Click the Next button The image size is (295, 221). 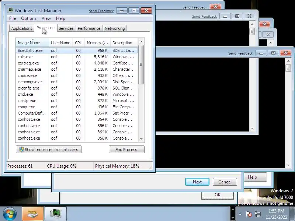click(197, 182)
